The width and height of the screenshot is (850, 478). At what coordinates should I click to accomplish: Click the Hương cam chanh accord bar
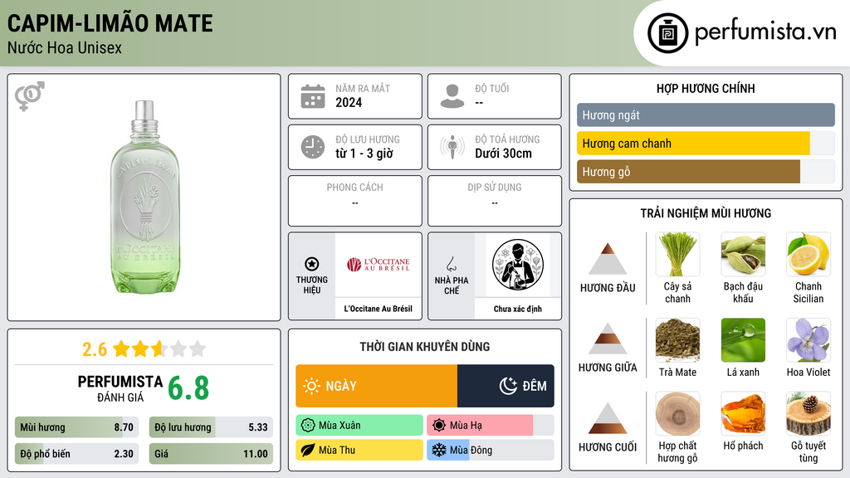706,144
